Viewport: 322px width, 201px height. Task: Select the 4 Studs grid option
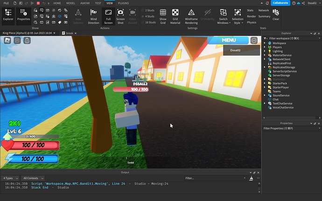[148, 16]
